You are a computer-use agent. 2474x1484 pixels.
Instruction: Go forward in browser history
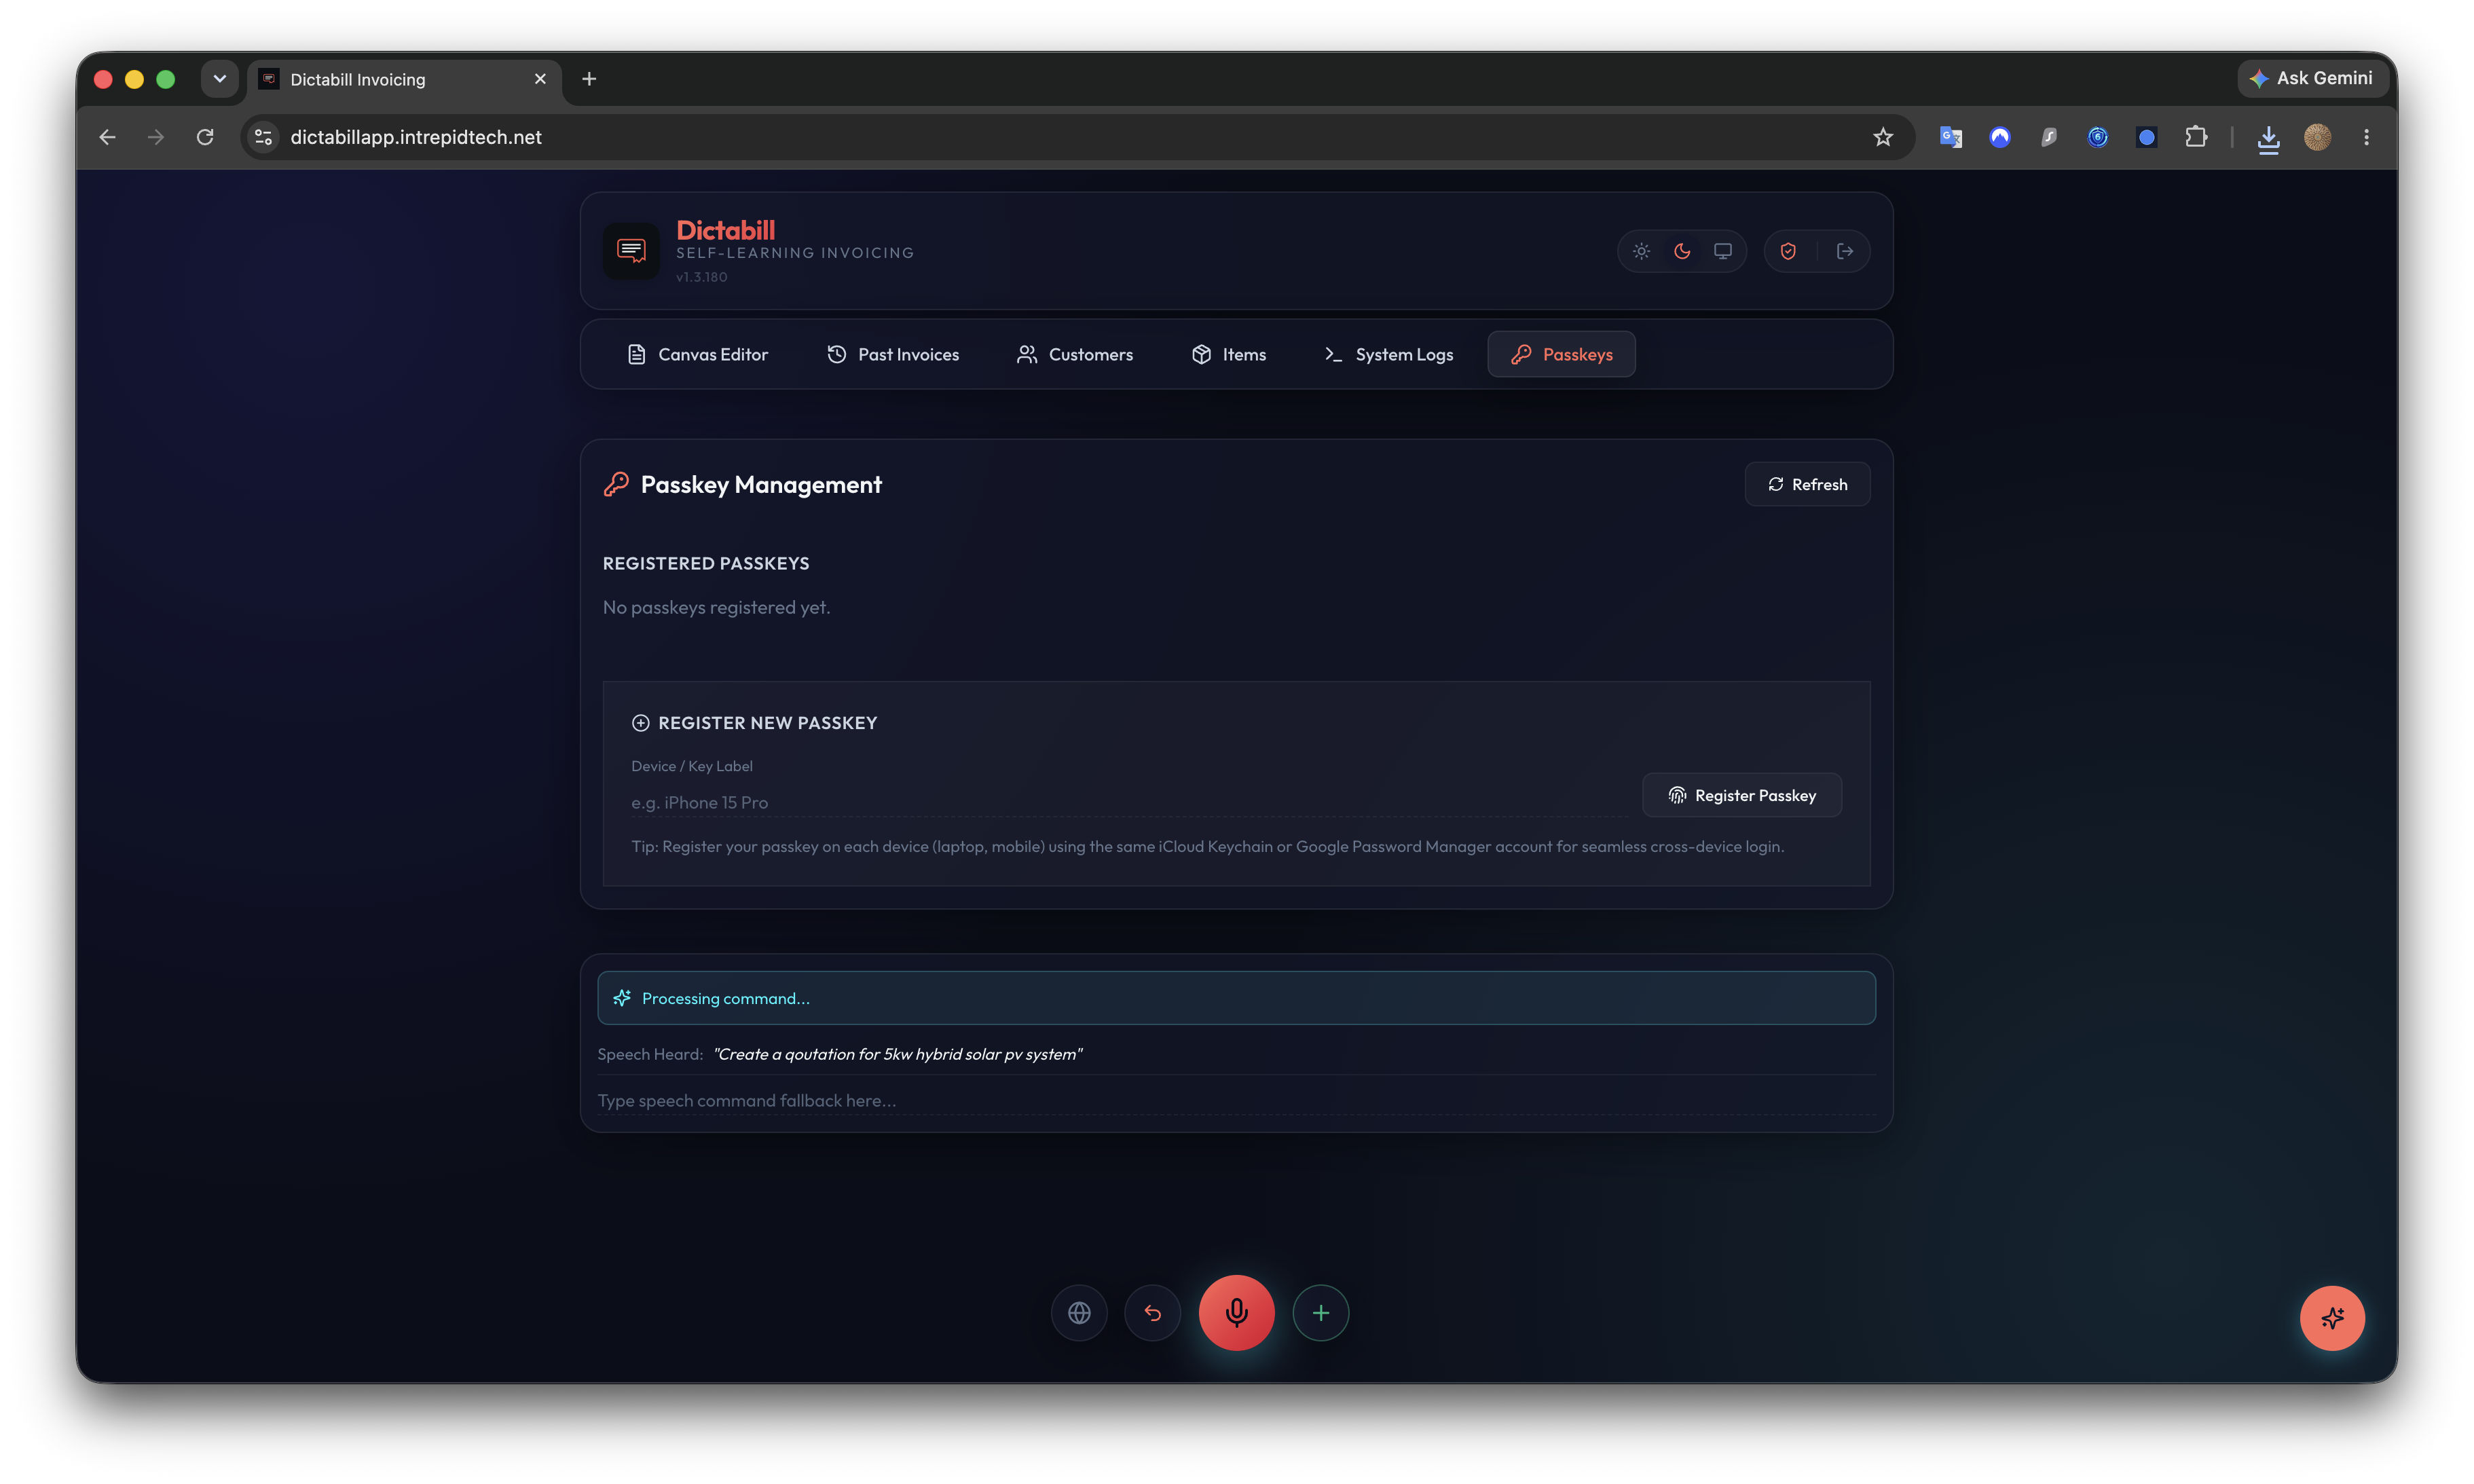click(x=155, y=137)
